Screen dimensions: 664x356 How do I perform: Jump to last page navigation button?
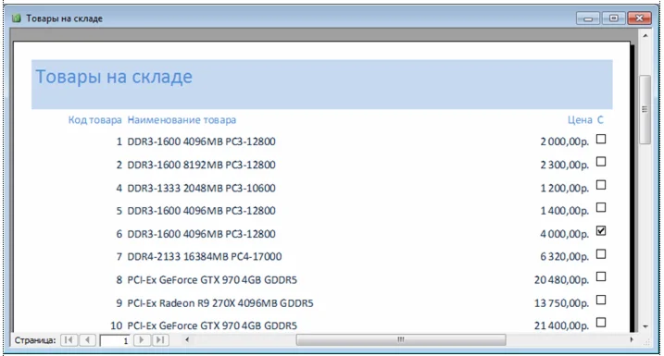[160, 340]
